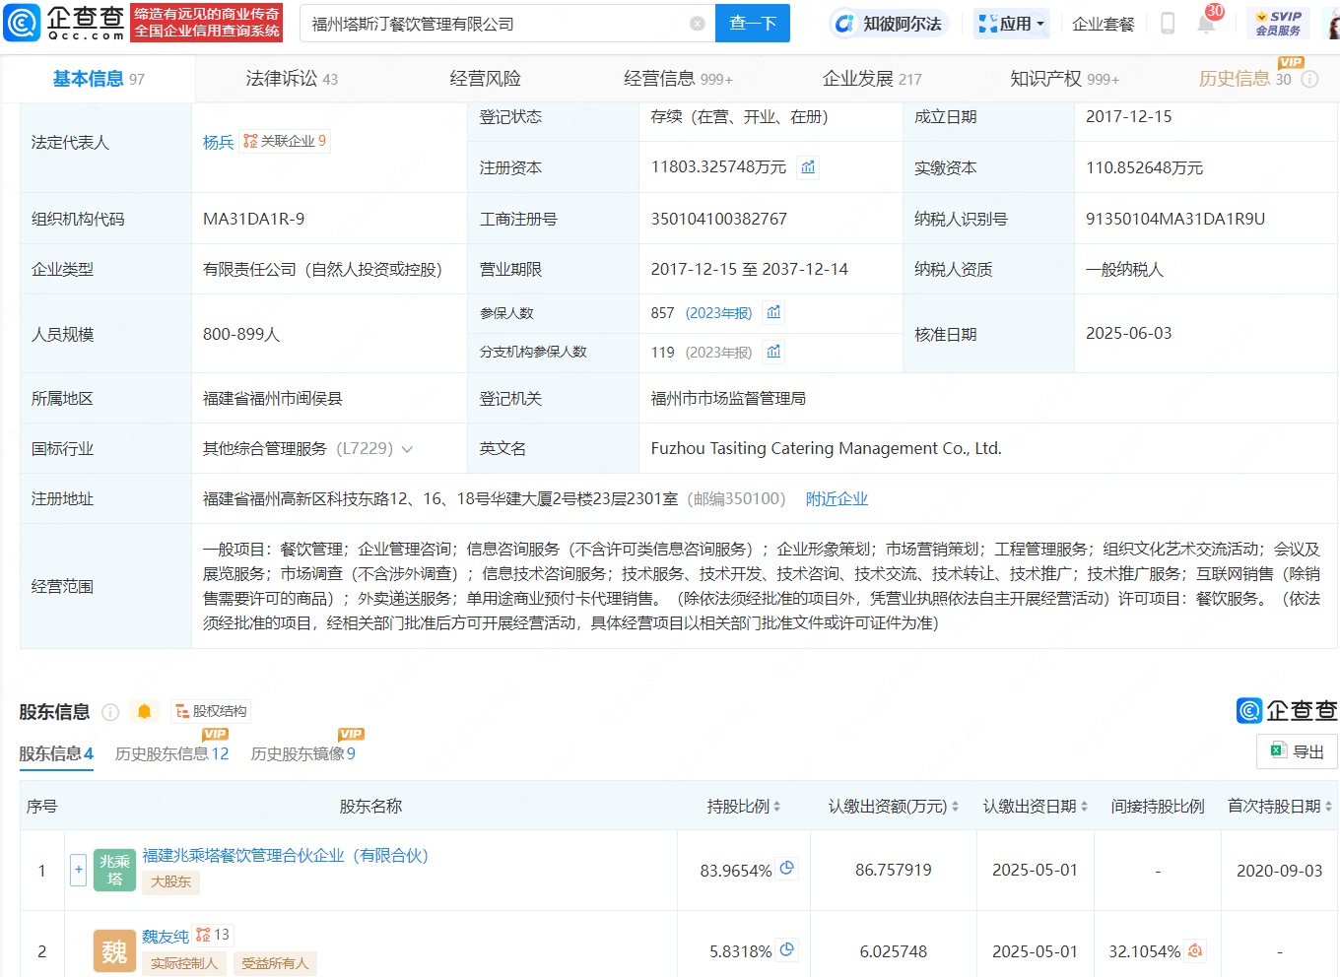
Task: Open 福建兆乘塔餐饮管理合伙企业 link
Action: pos(286,856)
